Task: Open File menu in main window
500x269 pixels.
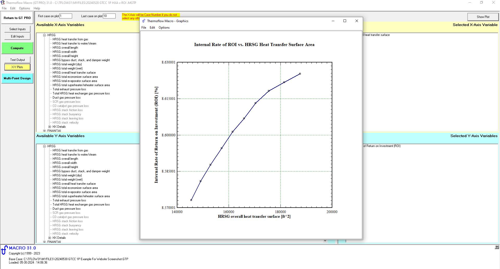Action: [x=4, y=8]
